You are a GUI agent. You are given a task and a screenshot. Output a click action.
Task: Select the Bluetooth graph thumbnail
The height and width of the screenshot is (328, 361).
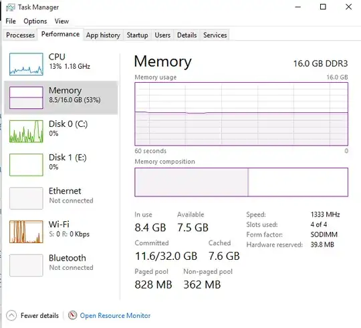pos(26,265)
